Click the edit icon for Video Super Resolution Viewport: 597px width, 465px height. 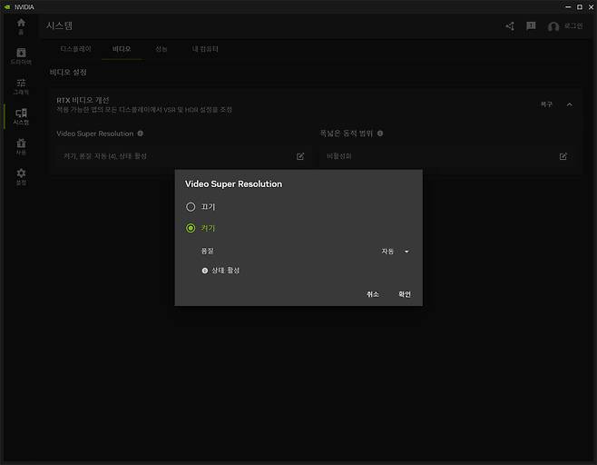click(x=300, y=156)
